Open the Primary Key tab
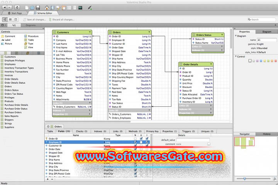This screenshot has height=185, width=278. [x=152, y=131]
